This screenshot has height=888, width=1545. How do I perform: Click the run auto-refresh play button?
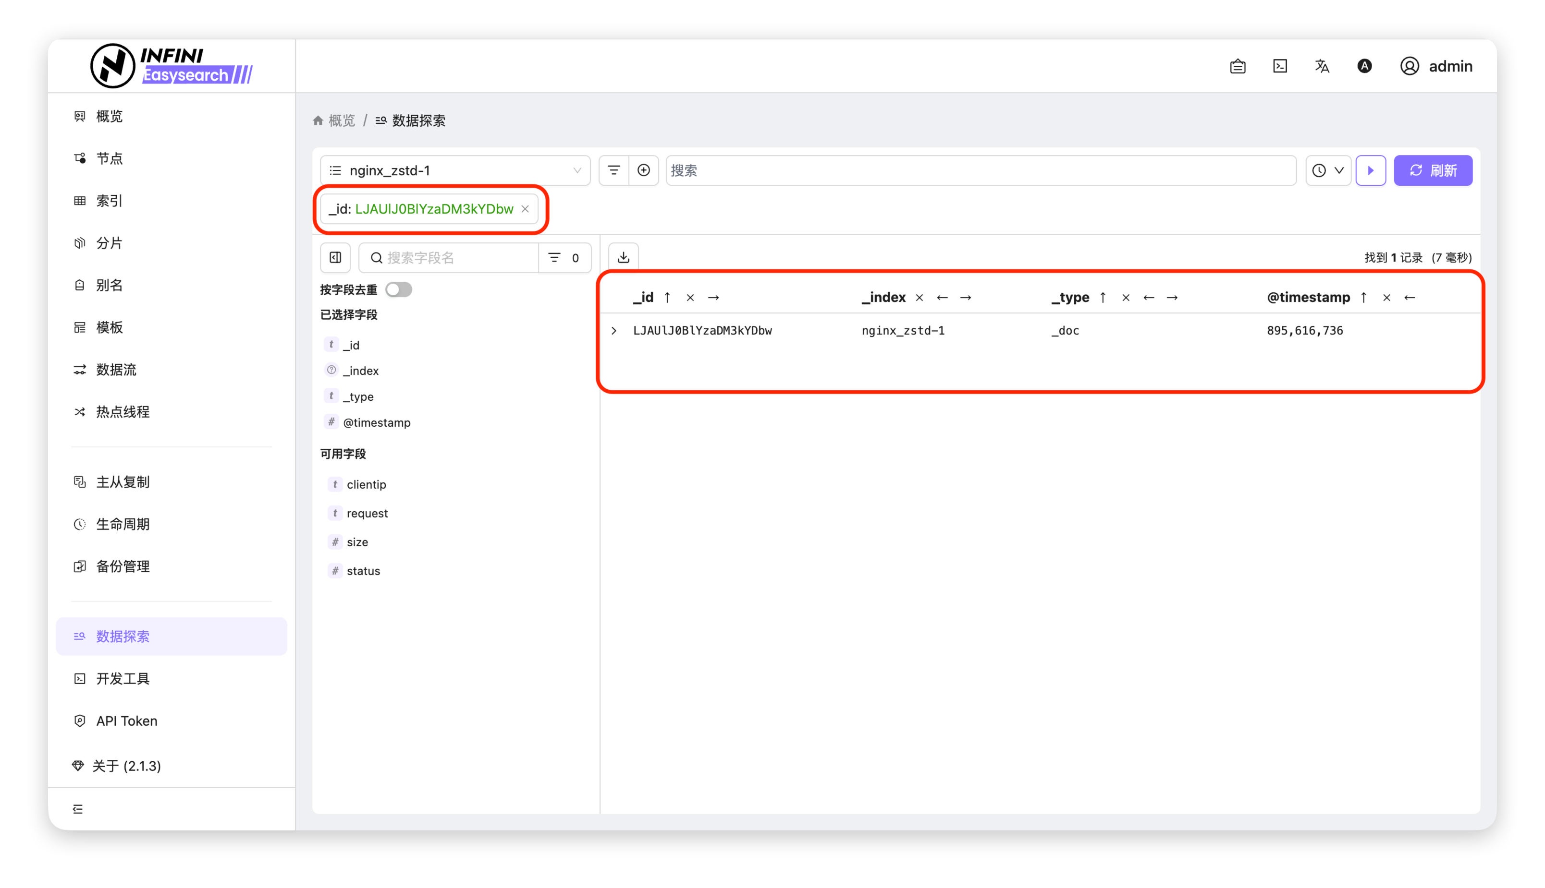1371,170
